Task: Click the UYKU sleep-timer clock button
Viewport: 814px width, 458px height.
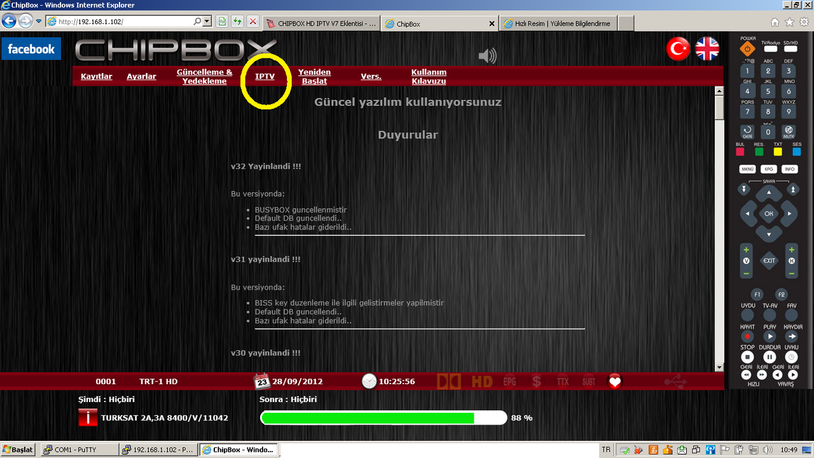Action: (x=791, y=357)
